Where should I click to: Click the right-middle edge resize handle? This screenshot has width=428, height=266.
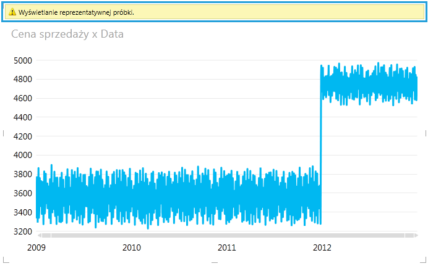click(425, 133)
